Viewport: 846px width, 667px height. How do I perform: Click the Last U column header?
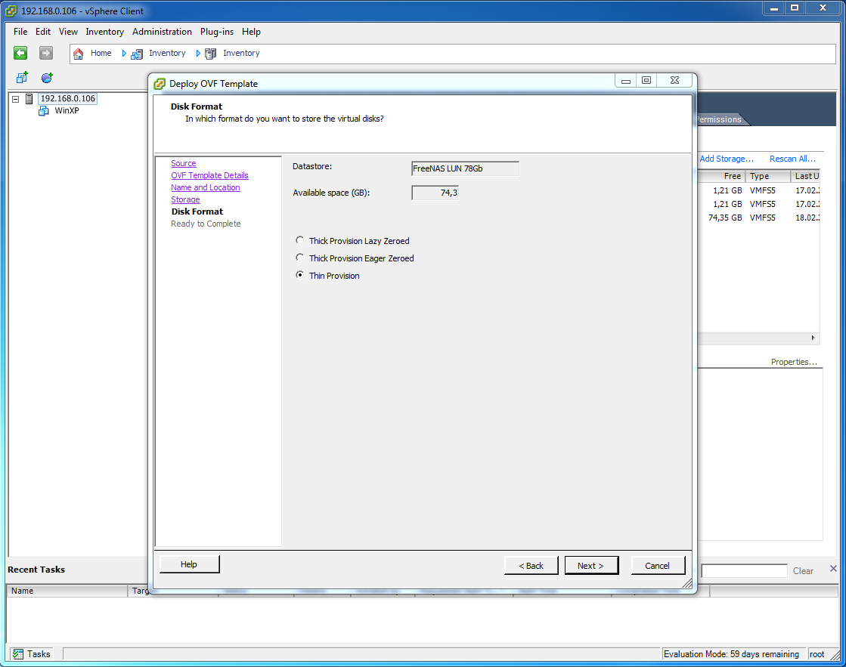click(x=805, y=176)
